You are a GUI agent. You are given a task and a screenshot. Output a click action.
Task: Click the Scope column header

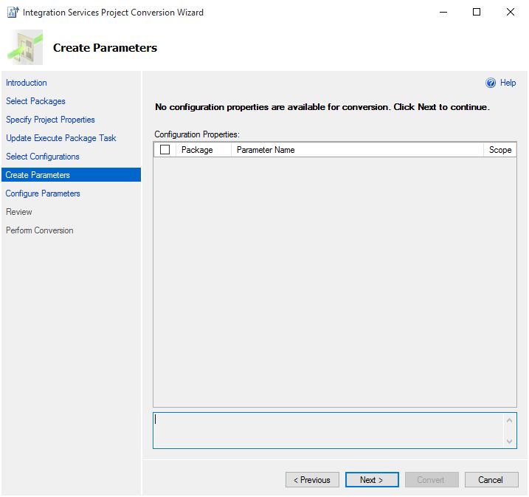coord(500,150)
